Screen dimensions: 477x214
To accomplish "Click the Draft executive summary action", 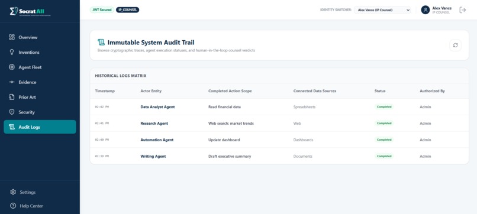I will tap(230, 156).
